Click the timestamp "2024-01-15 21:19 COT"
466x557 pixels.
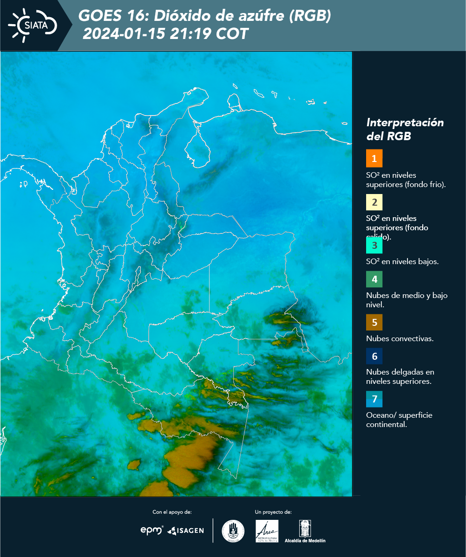coord(165,34)
